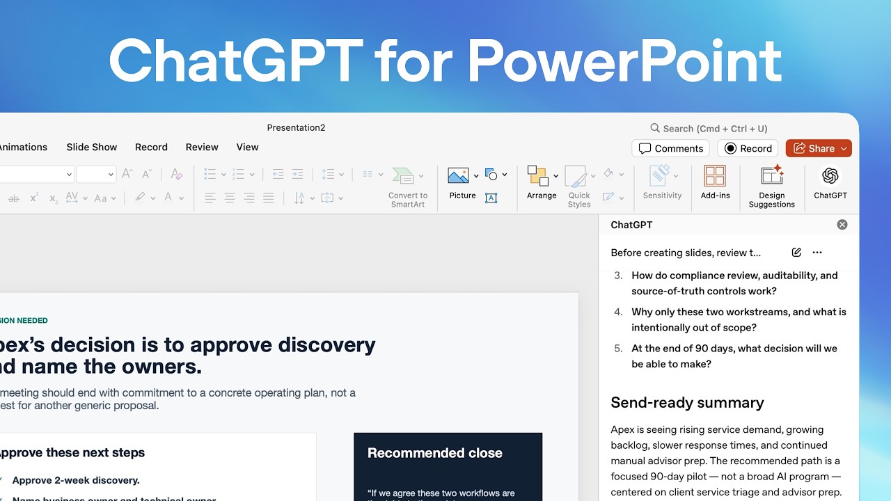
Task: Click the Shapes icon
Action: 491,175
